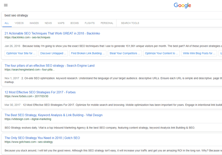Select the ALL tab
This screenshot has width=222, height=155.
tap(7, 23)
